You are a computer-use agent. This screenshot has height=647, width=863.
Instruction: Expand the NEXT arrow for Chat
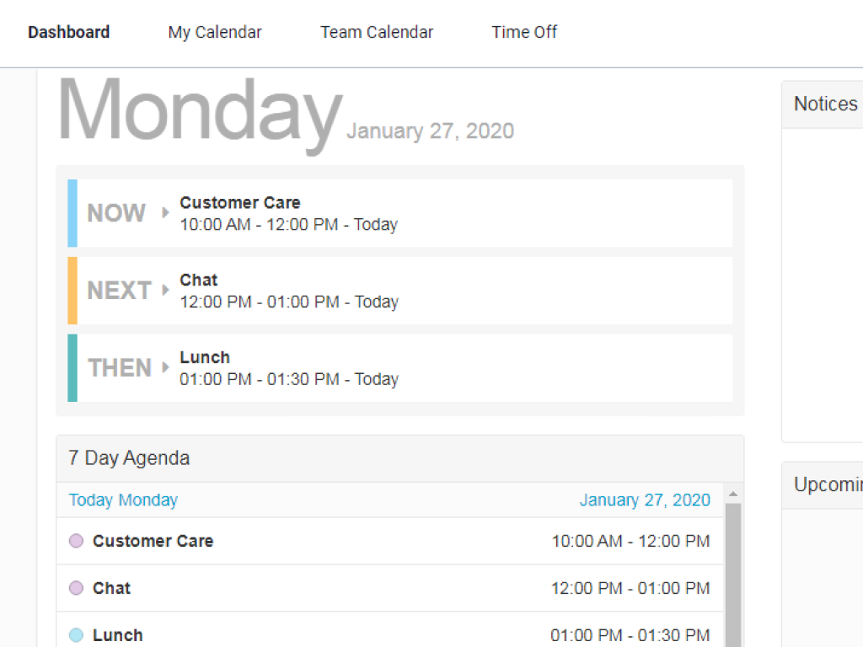tap(165, 291)
